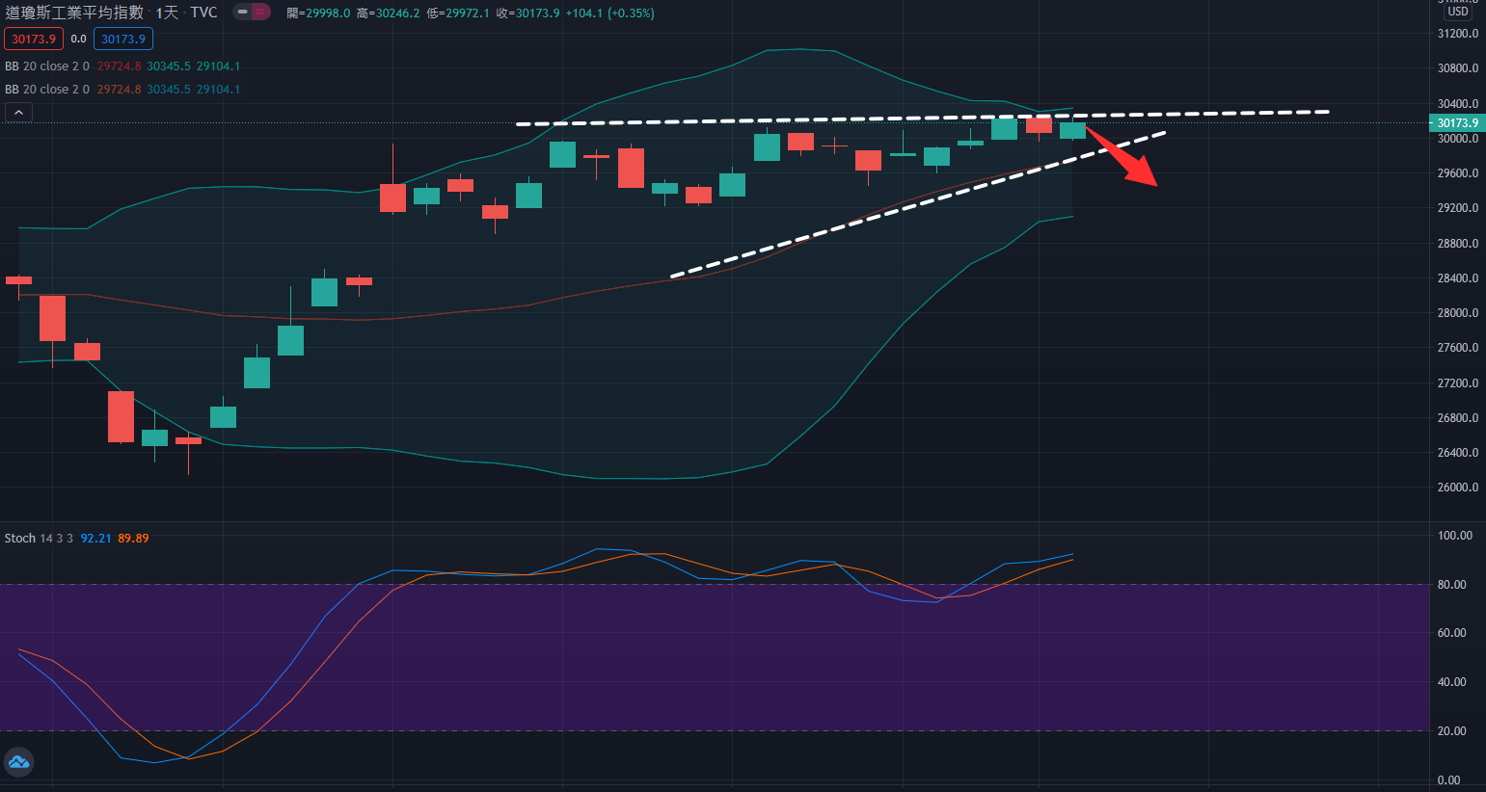The width and height of the screenshot is (1486, 792).
Task: Open the 1天 interval selector
Action: 167,13
